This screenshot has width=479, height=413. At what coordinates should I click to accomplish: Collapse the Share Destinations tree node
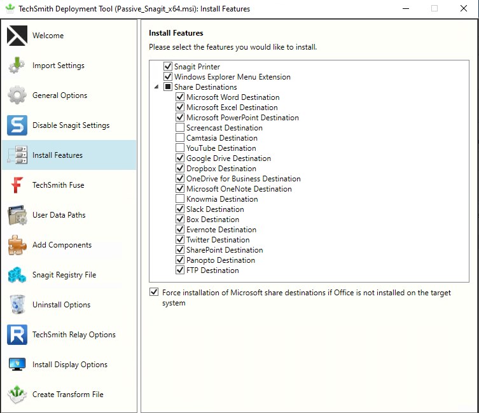point(156,87)
